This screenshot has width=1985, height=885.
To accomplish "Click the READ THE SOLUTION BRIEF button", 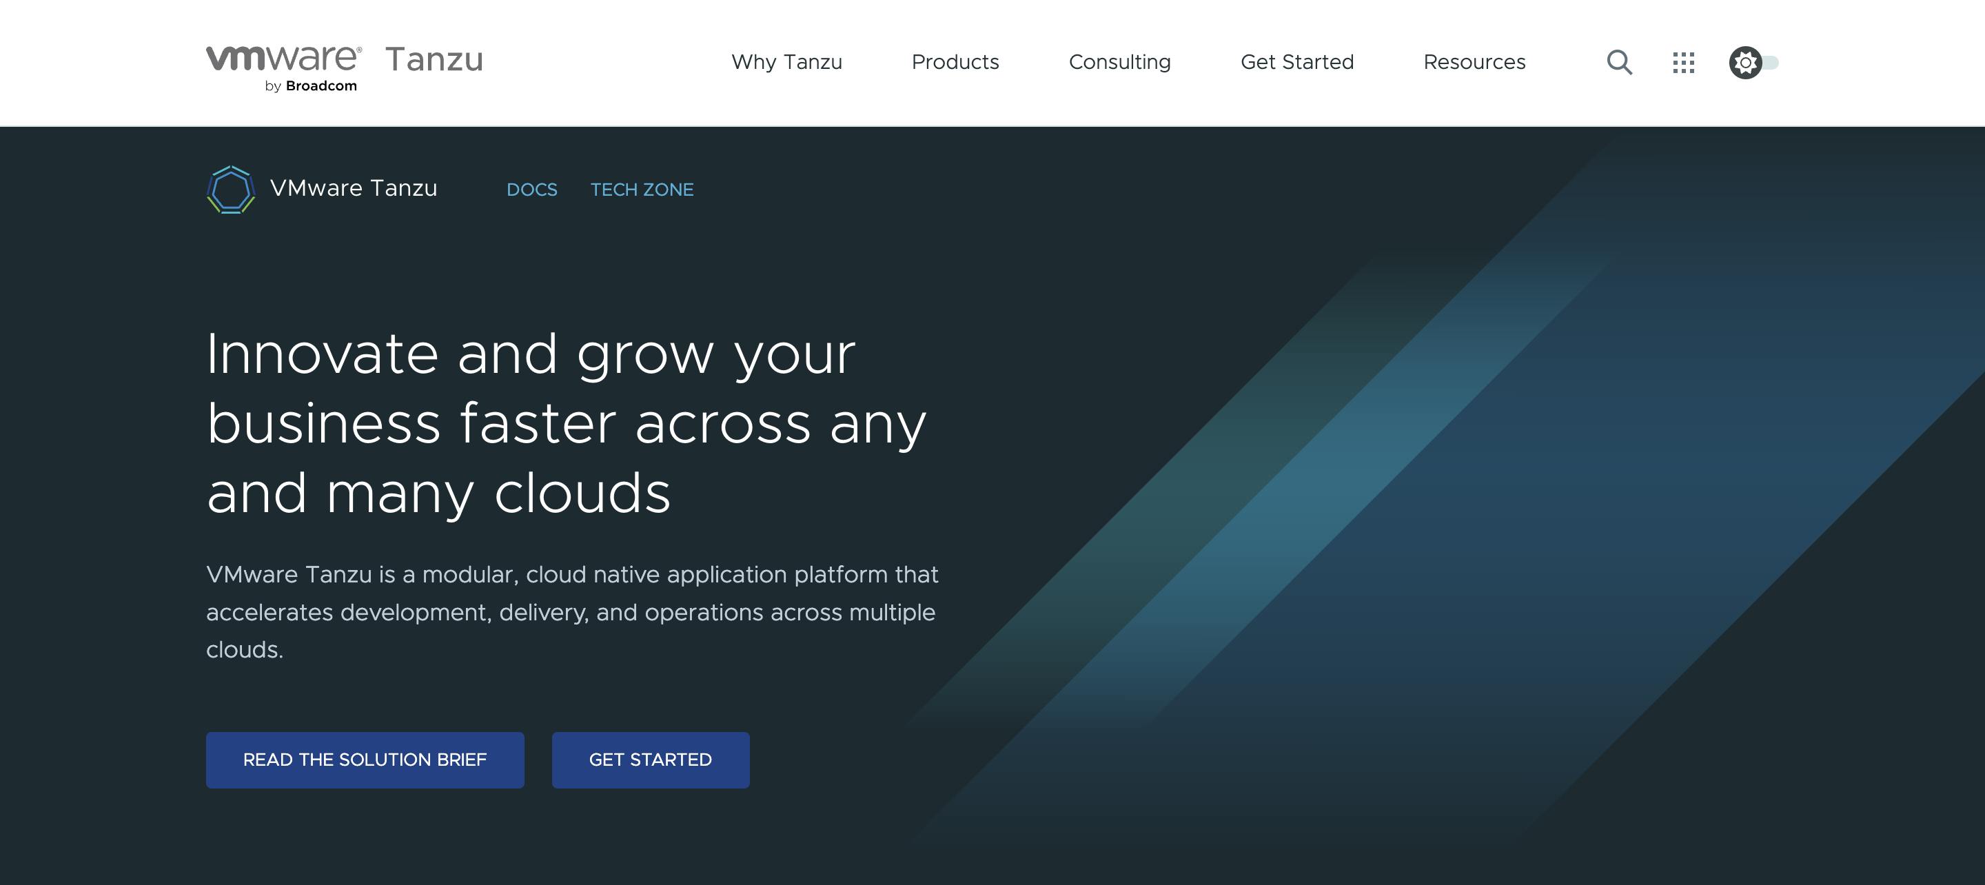I will 365,760.
